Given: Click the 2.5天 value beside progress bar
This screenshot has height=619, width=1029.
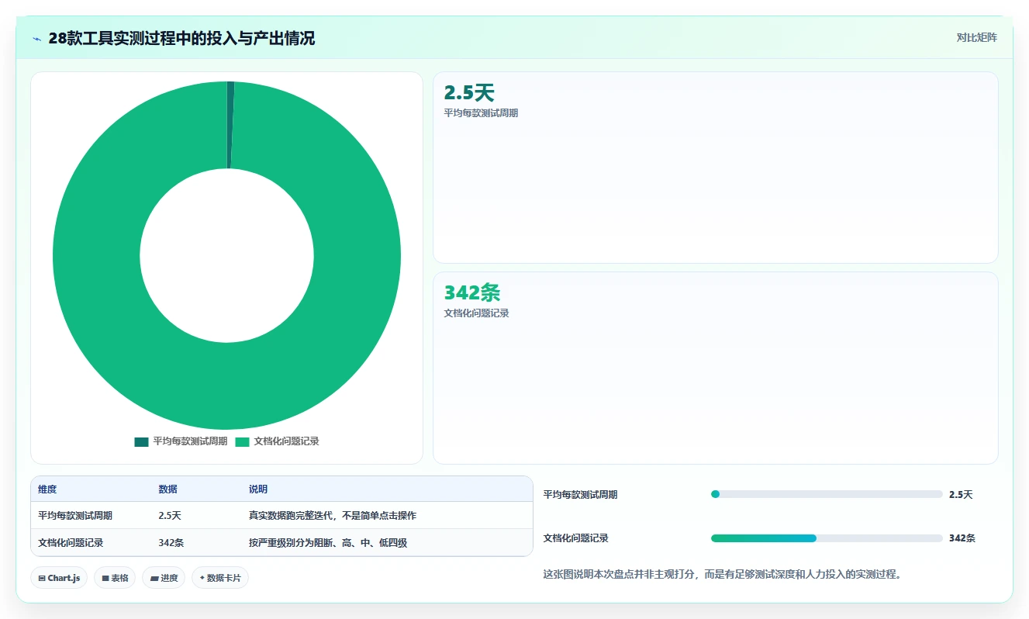Looking at the screenshot, I should coord(961,495).
